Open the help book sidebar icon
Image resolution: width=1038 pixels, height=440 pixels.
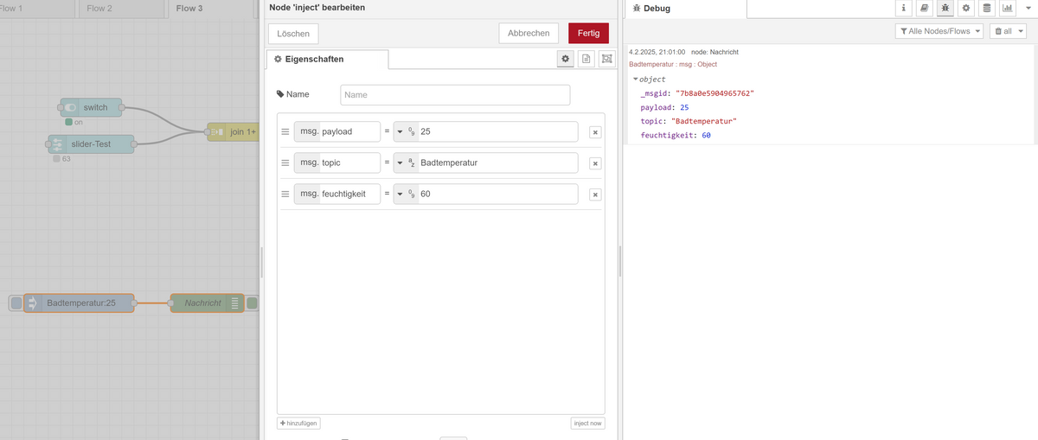click(x=924, y=8)
